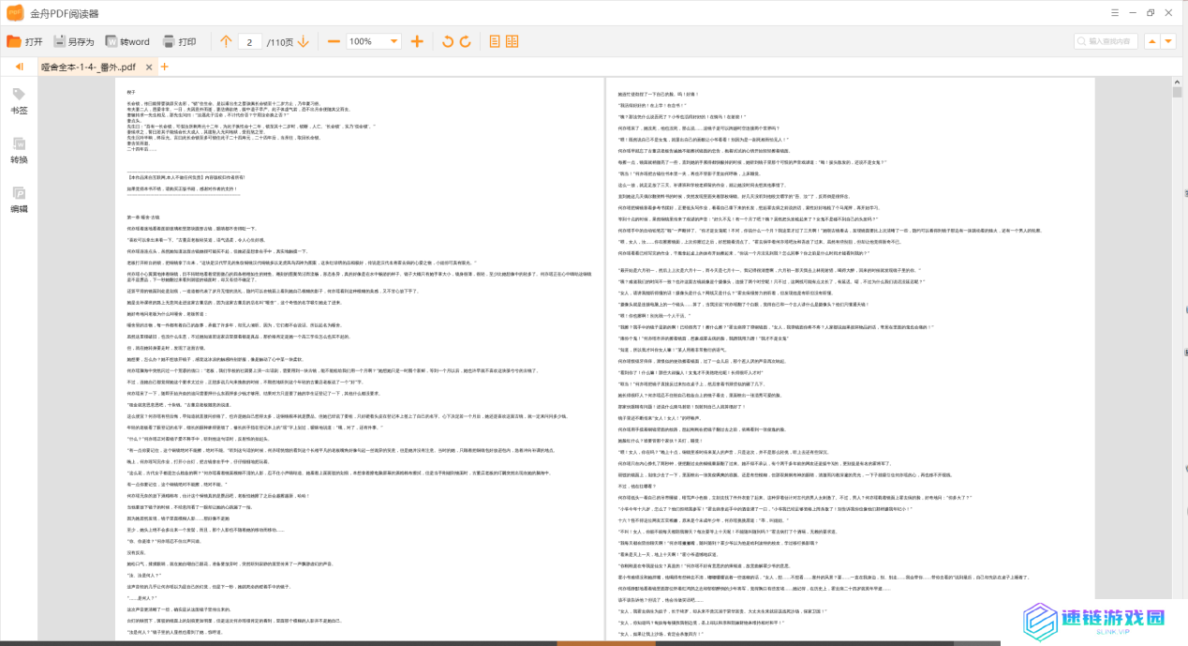Rotate page counterclockwise
Viewport: 1188px width, 646px height.
click(447, 41)
